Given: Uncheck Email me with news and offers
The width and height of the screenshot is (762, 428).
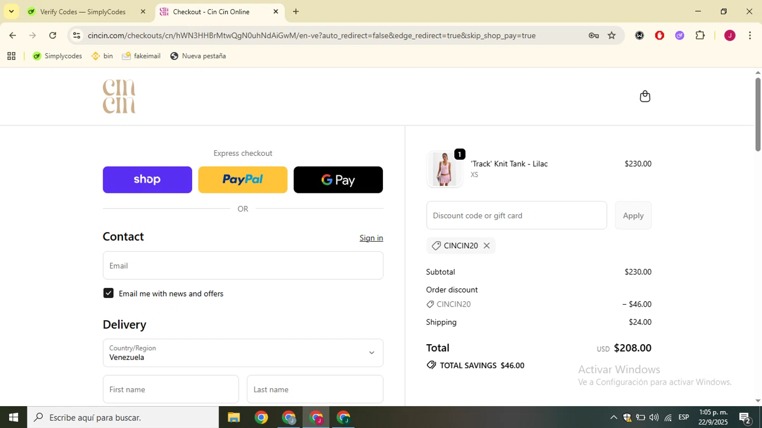Looking at the screenshot, I should (108, 293).
